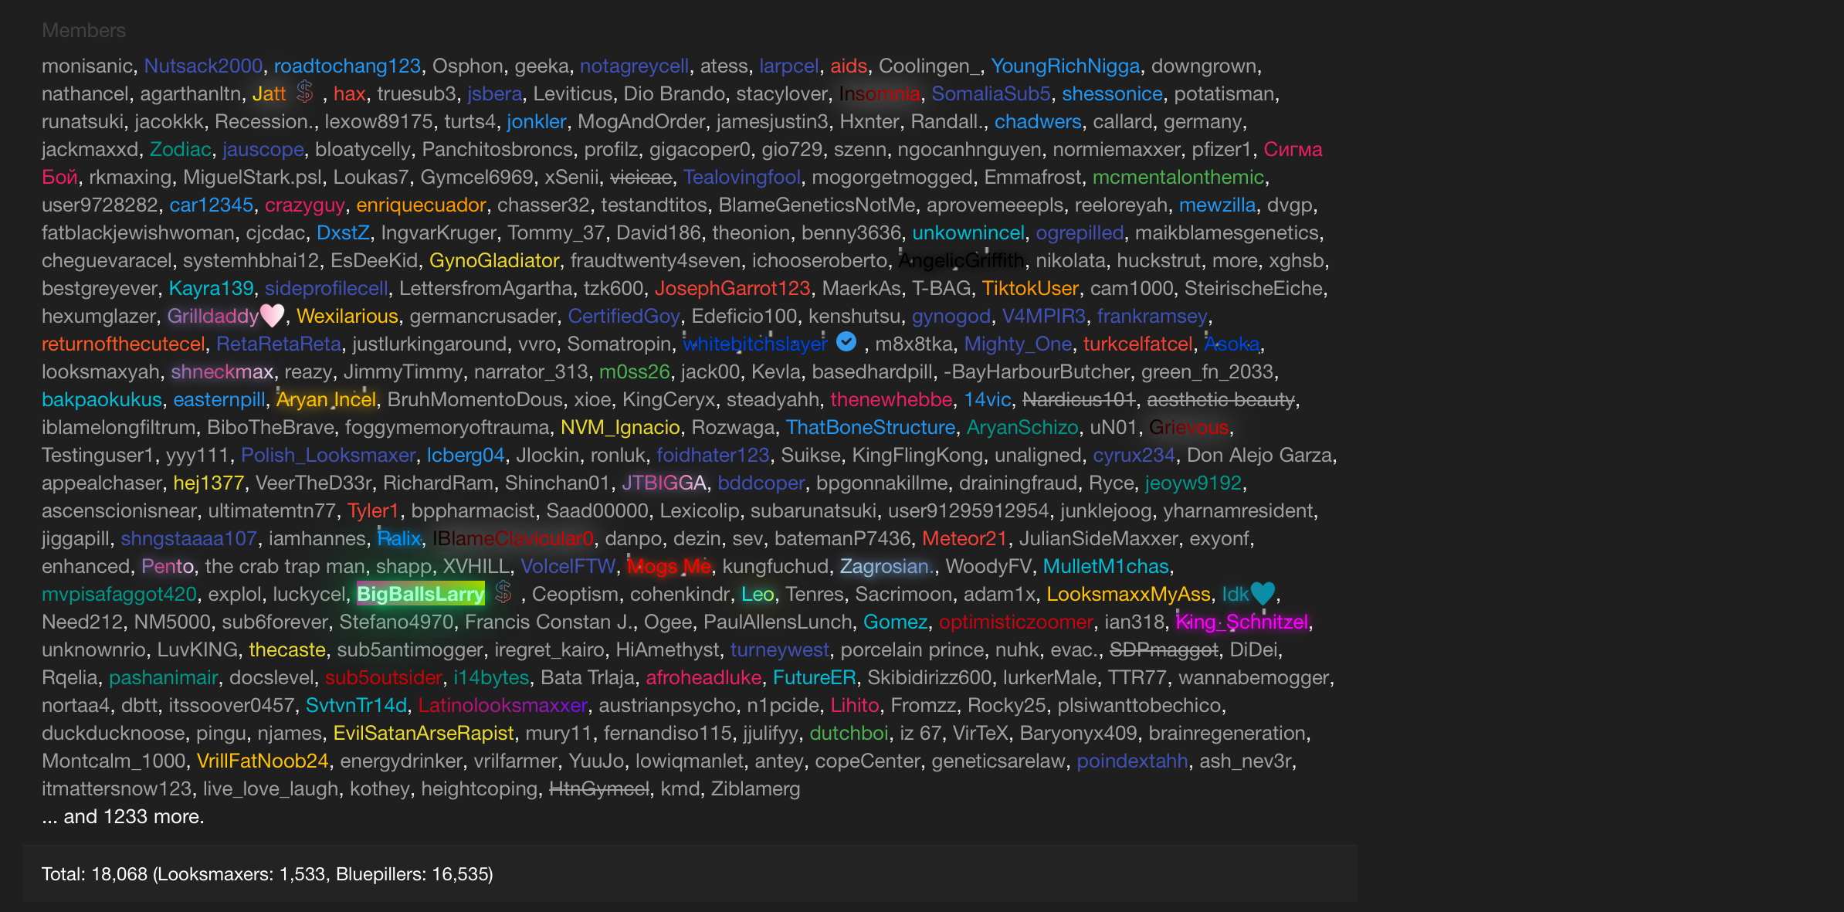Click the Mogs Me glowing username
The height and width of the screenshot is (912, 1844).
coord(669,566)
